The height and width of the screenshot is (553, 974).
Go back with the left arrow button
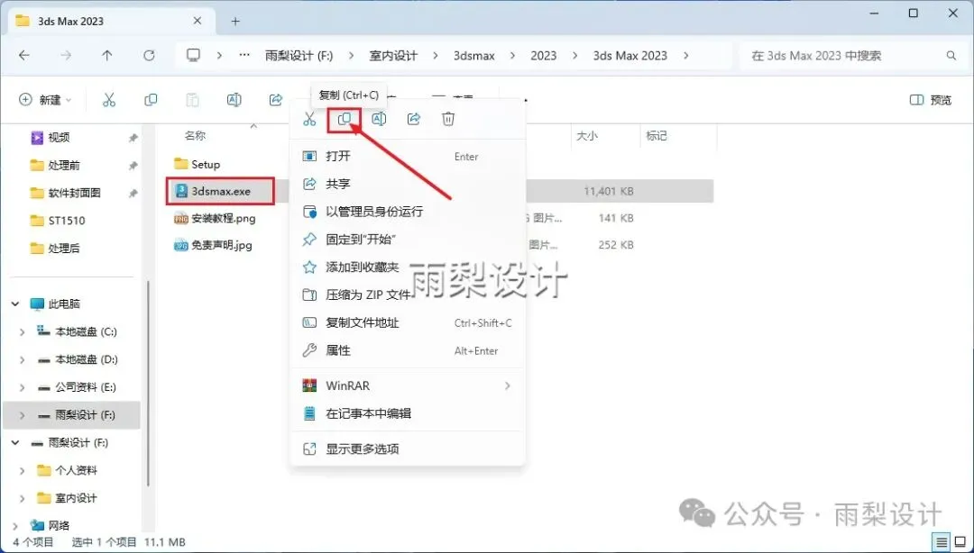pyautogui.click(x=24, y=55)
